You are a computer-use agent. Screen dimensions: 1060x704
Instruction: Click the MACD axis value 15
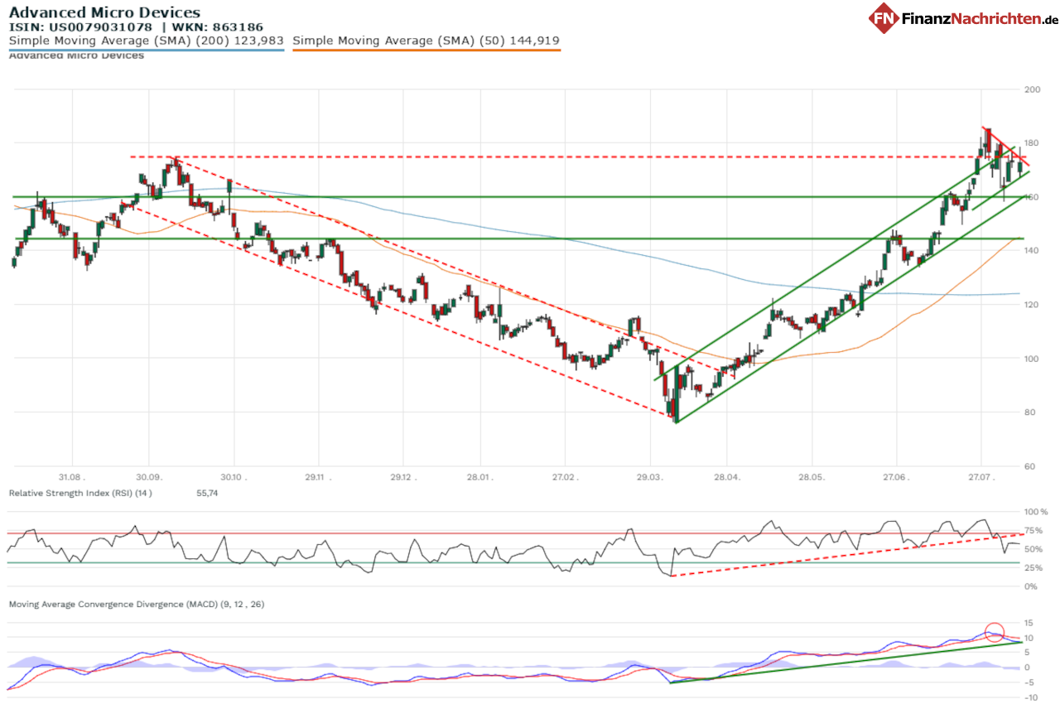click(x=1029, y=623)
